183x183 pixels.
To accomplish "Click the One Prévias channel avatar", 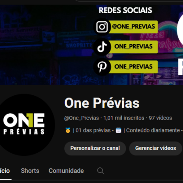I will click(24, 125).
